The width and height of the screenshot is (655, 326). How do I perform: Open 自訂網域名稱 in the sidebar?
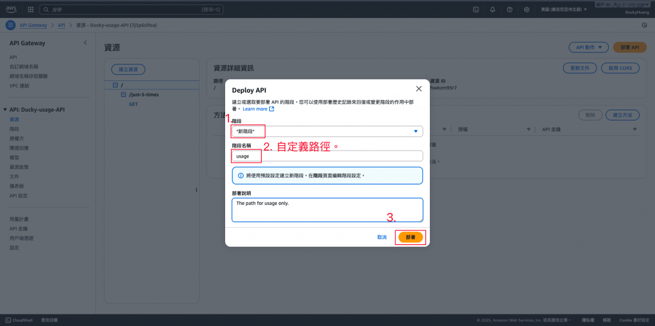coord(24,67)
